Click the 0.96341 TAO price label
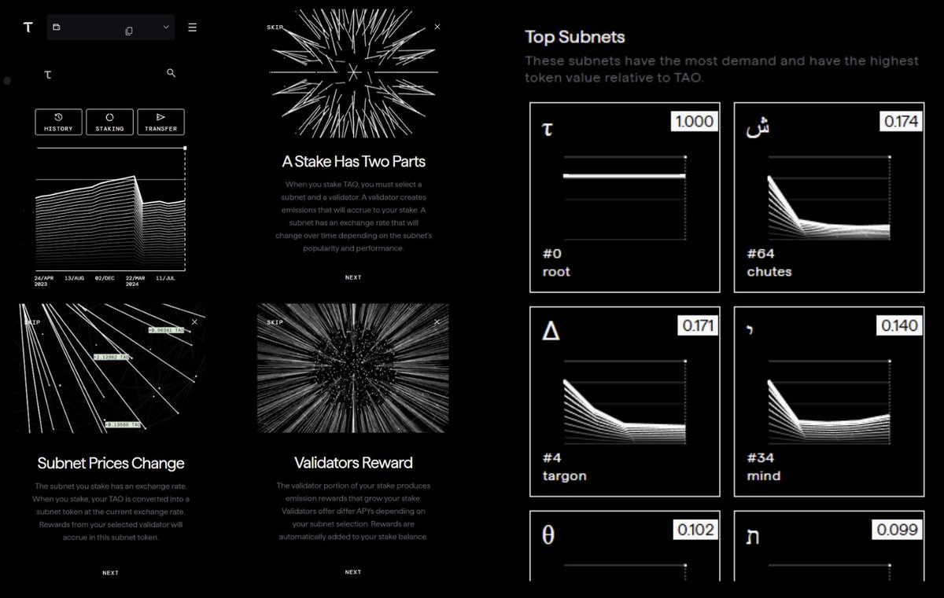 click(x=166, y=330)
